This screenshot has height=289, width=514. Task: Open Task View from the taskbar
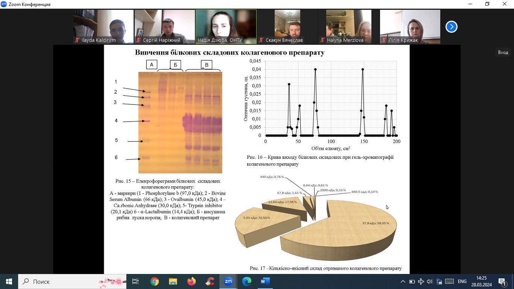[136, 281]
